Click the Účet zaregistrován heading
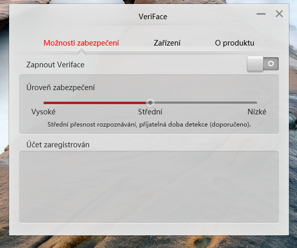Viewport: 297px width, 248px height. pyautogui.click(x=58, y=145)
